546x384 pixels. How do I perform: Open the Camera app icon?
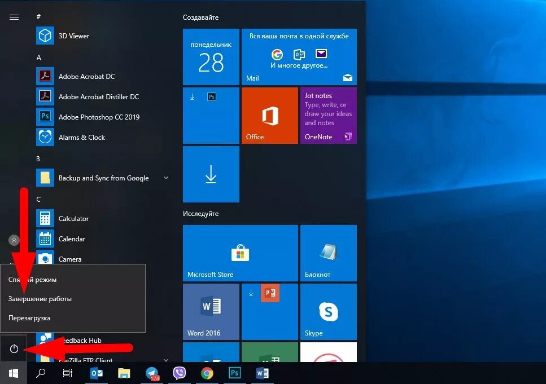coord(45,258)
